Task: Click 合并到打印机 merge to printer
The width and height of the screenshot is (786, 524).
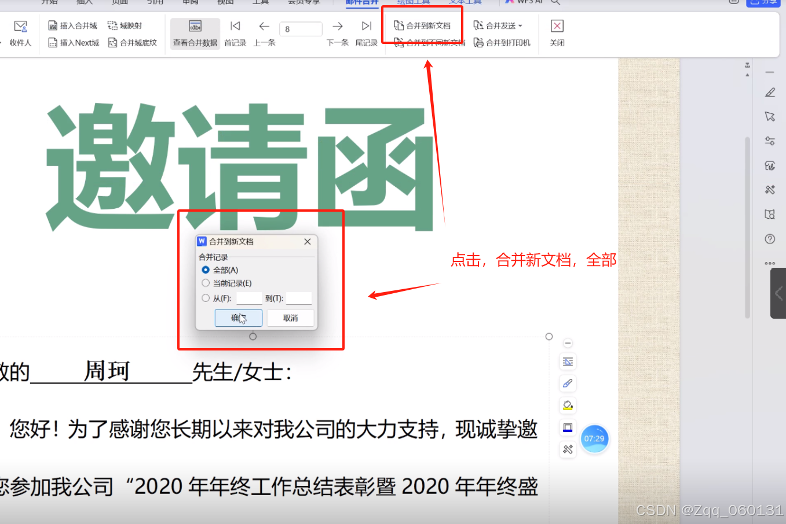Action: pos(502,43)
